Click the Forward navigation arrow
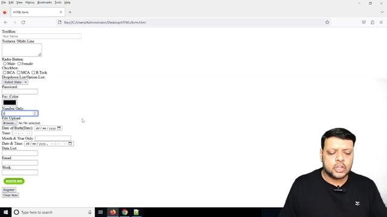Screen dimensions: 387x217 coord(15,22)
